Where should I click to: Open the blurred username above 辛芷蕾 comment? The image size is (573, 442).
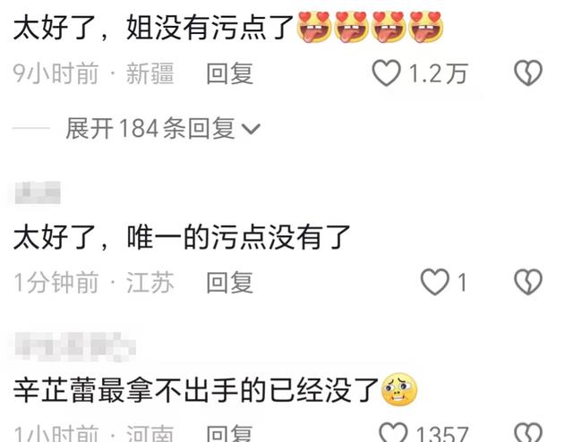pyautogui.click(x=75, y=345)
